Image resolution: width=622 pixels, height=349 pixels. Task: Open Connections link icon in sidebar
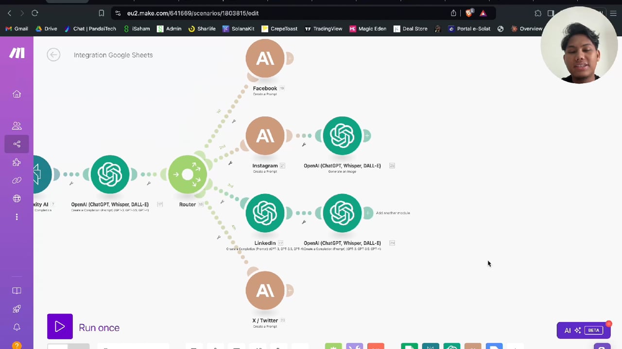pyautogui.click(x=17, y=180)
